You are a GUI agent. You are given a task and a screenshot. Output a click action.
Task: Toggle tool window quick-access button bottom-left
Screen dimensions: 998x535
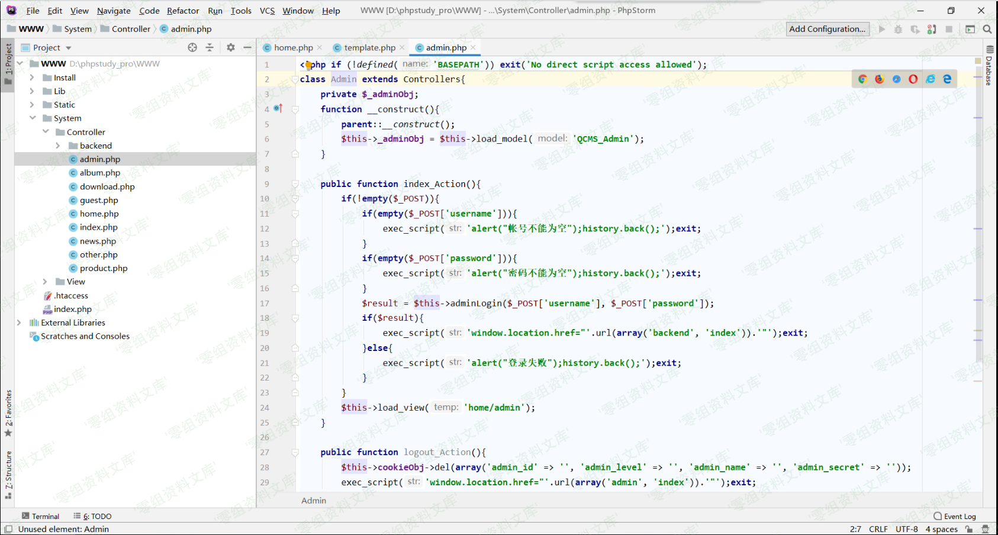point(8,529)
